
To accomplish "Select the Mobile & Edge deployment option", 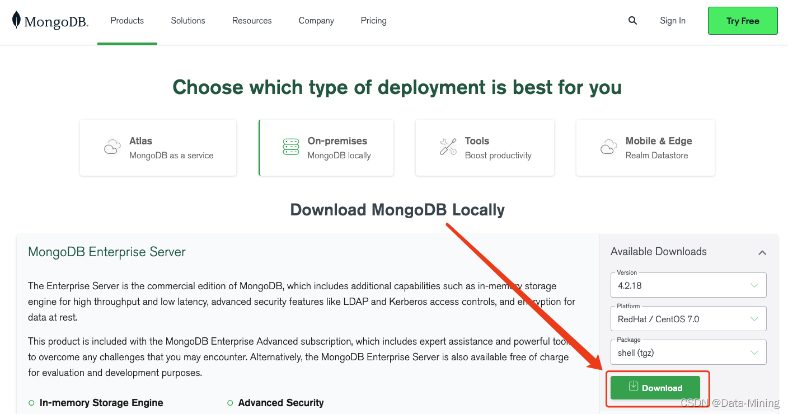I will pyautogui.click(x=645, y=147).
